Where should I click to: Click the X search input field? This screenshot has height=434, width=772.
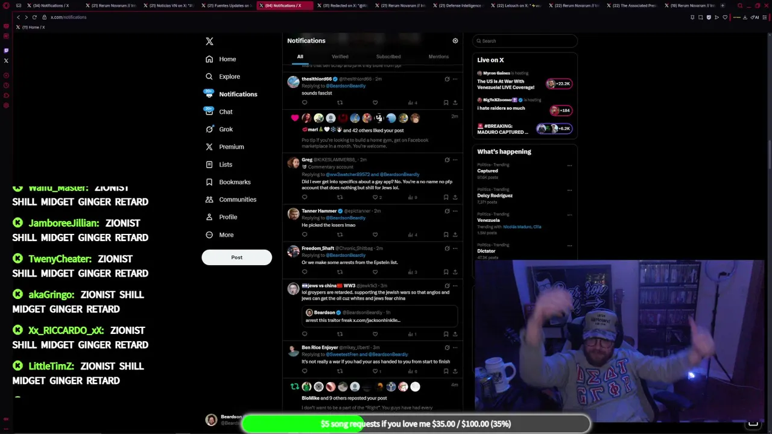pos(525,41)
